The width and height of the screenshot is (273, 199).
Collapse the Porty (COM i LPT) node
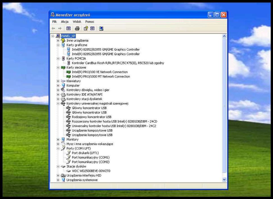(x=58, y=148)
